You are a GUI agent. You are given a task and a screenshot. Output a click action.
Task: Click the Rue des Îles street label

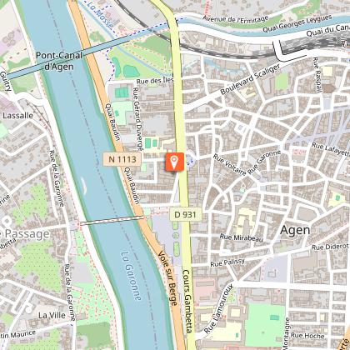[155, 81]
